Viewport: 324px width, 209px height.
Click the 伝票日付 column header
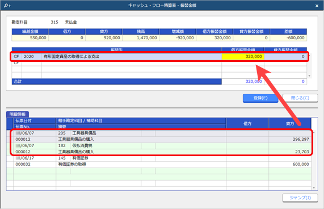[35, 121]
